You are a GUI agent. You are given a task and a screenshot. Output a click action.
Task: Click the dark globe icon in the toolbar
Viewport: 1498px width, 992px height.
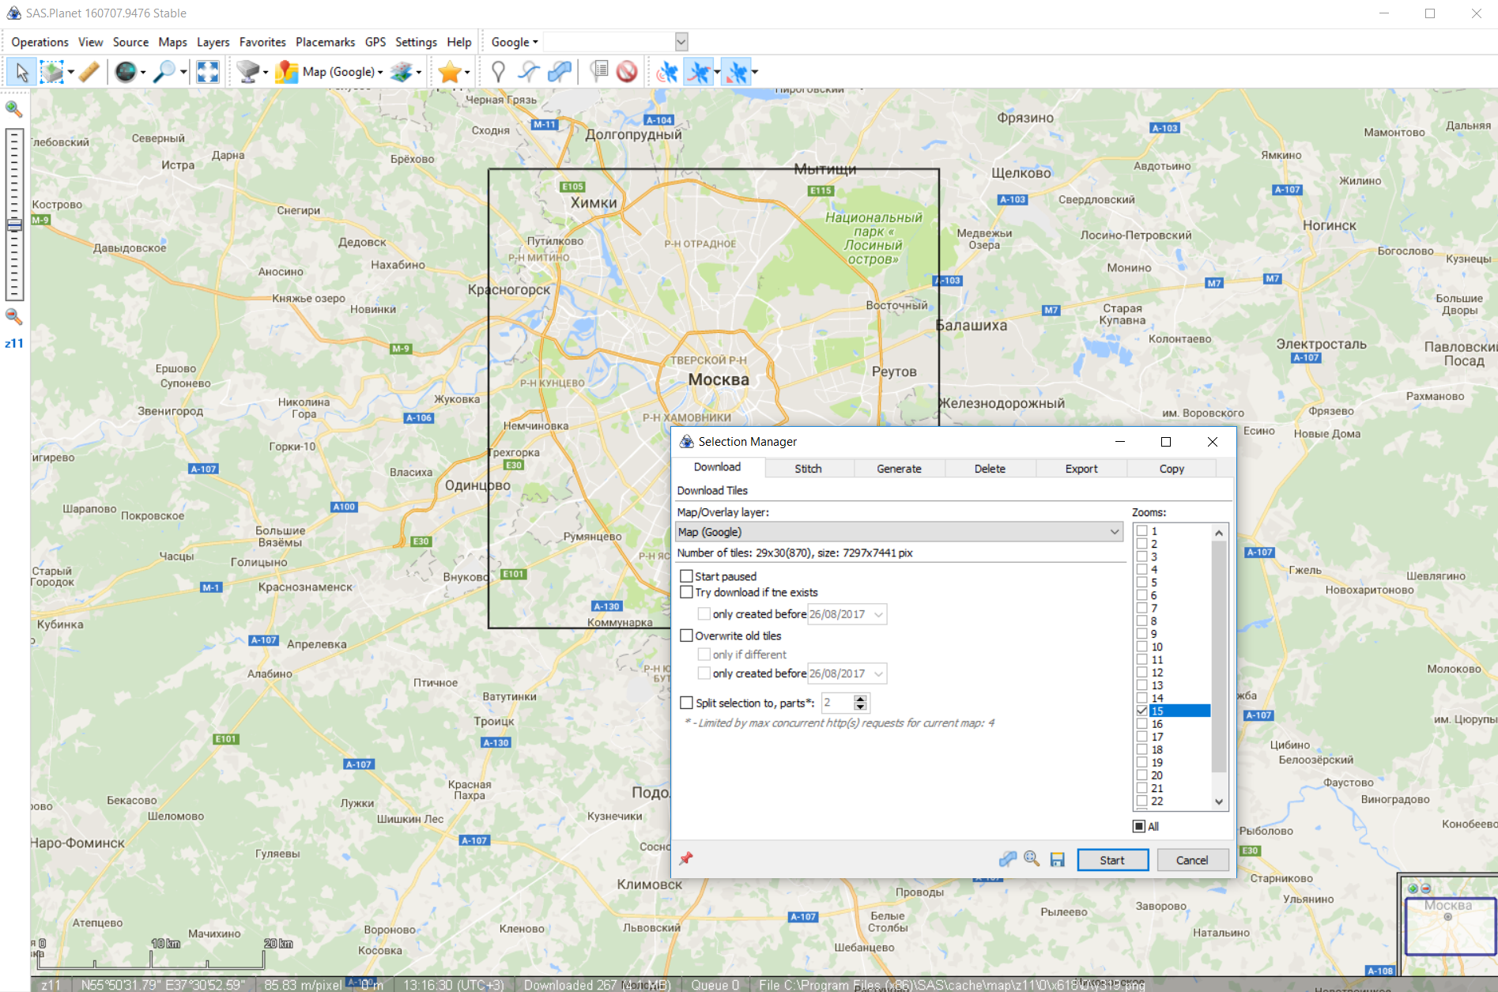tap(126, 72)
